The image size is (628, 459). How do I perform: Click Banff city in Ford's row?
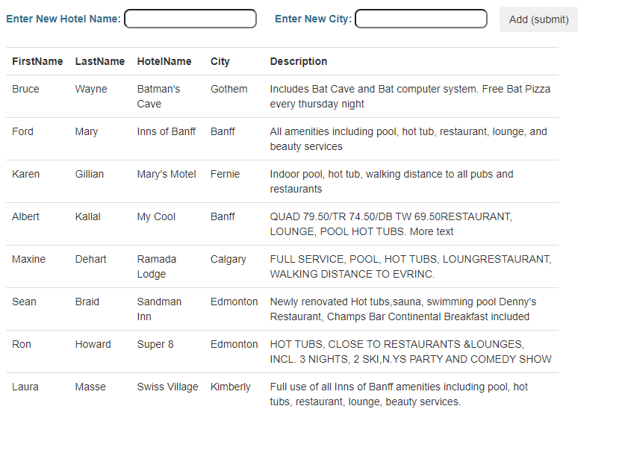[x=223, y=131]
